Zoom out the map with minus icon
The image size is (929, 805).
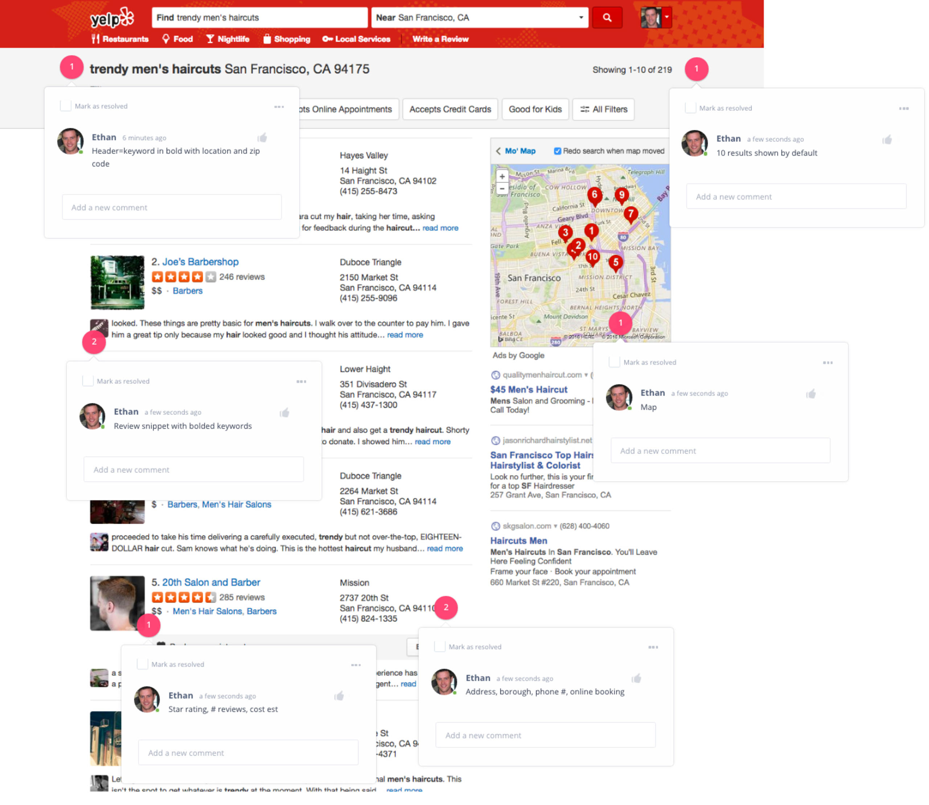pyautogui.click(x=502, y=189)
